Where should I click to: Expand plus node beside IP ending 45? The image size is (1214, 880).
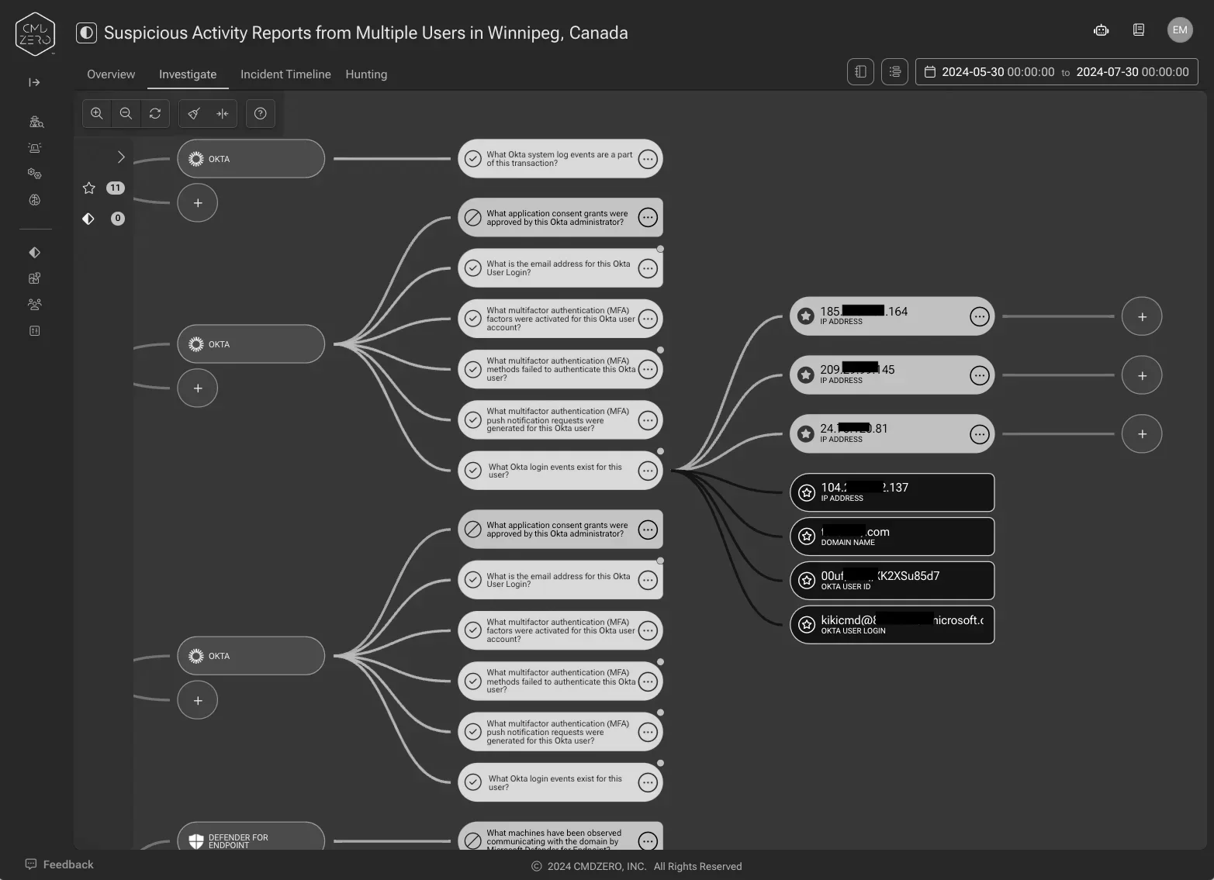click(x=1142, y=375)
